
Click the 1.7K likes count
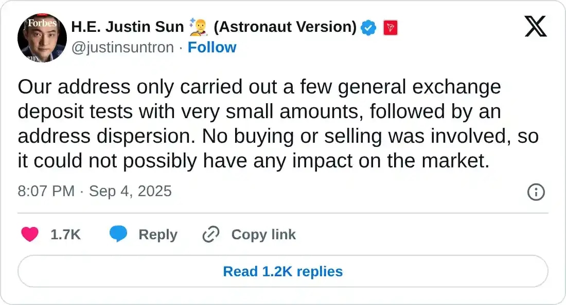[65, 235]
